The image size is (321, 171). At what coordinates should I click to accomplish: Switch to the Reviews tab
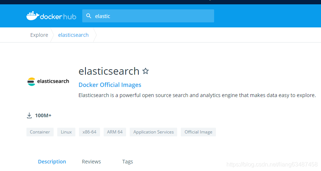(91, 162)
